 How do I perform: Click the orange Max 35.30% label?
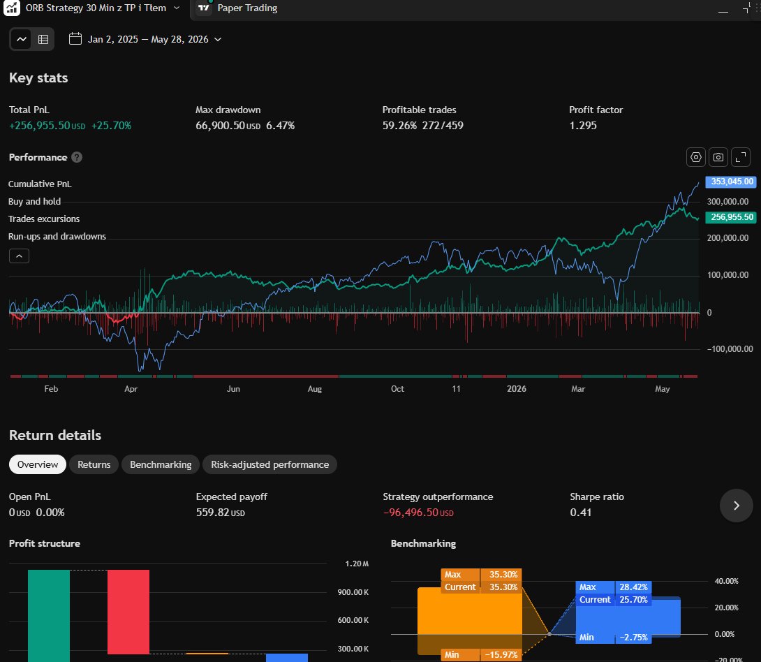(481, 575)
